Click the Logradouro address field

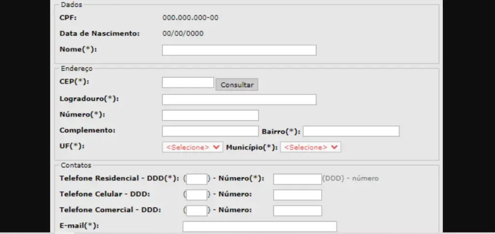pos(239,100)
